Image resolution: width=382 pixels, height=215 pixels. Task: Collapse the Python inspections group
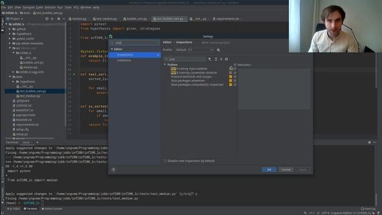tap(165, 65)
